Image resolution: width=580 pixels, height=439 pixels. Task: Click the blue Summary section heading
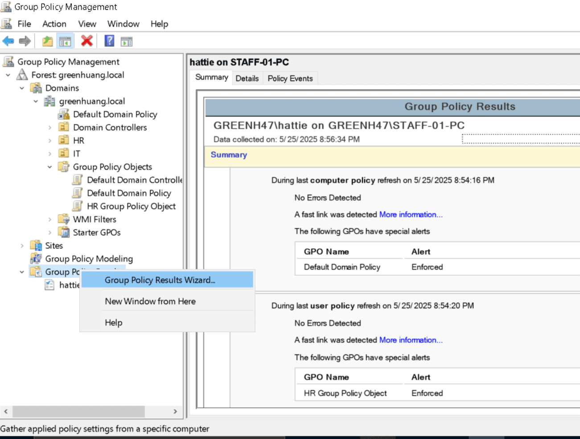click(x=229, y=155)
